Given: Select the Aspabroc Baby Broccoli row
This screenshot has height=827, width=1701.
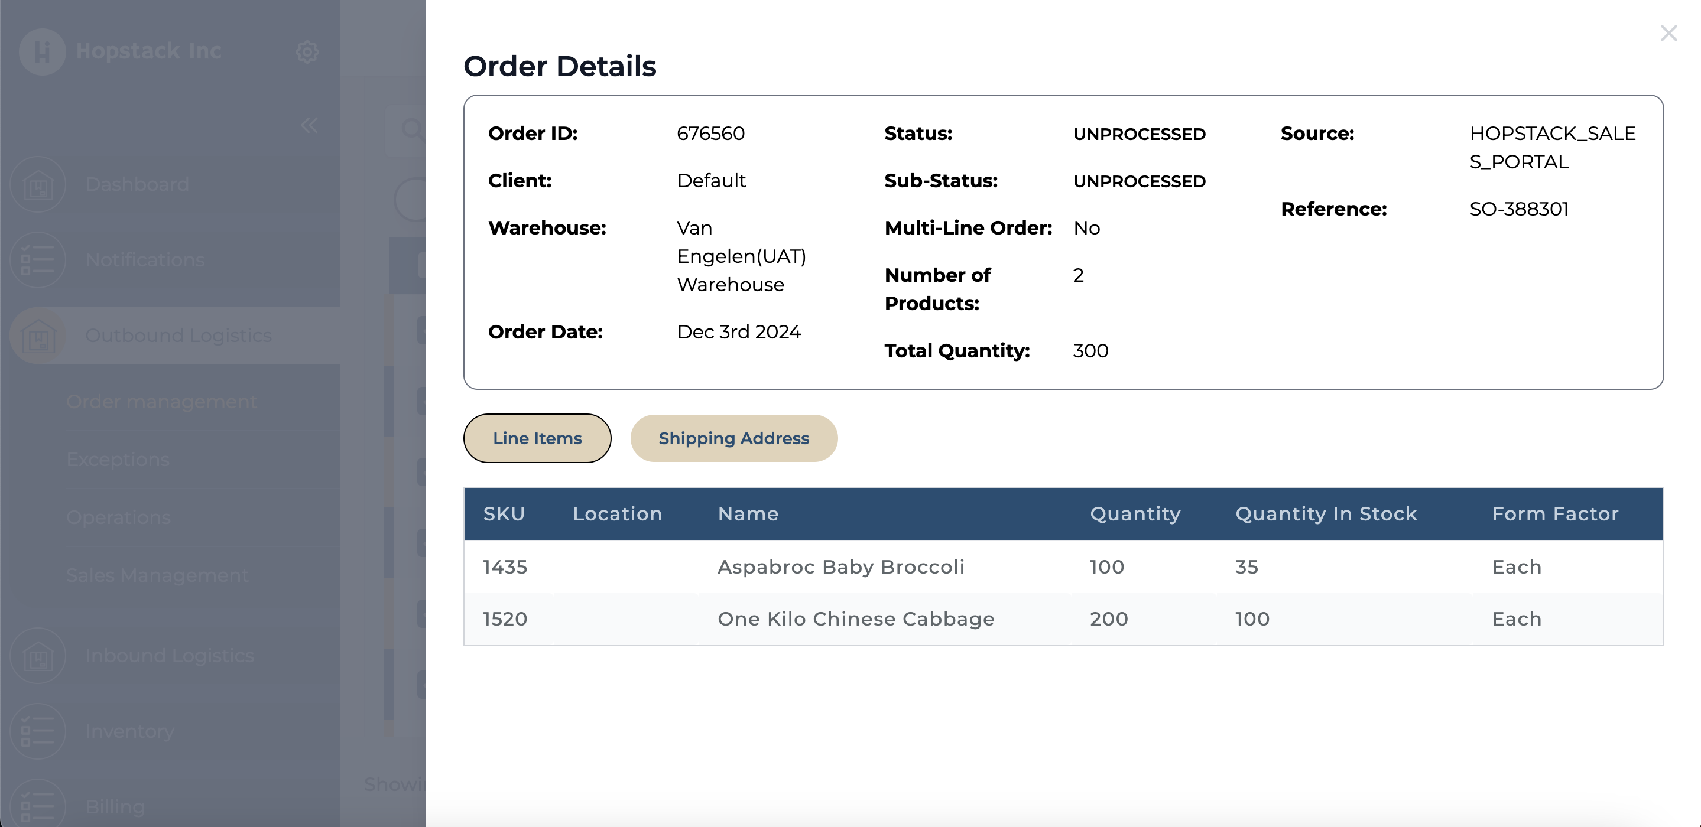Looking at the screenshot, I should [840, 567].
